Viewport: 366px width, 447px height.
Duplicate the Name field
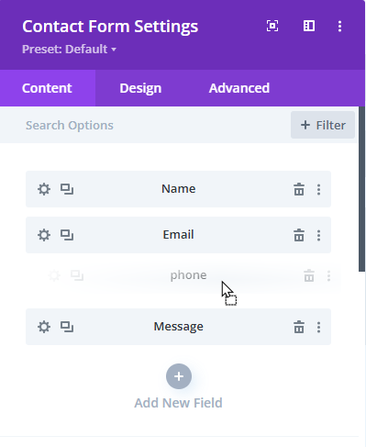[67, 189]
